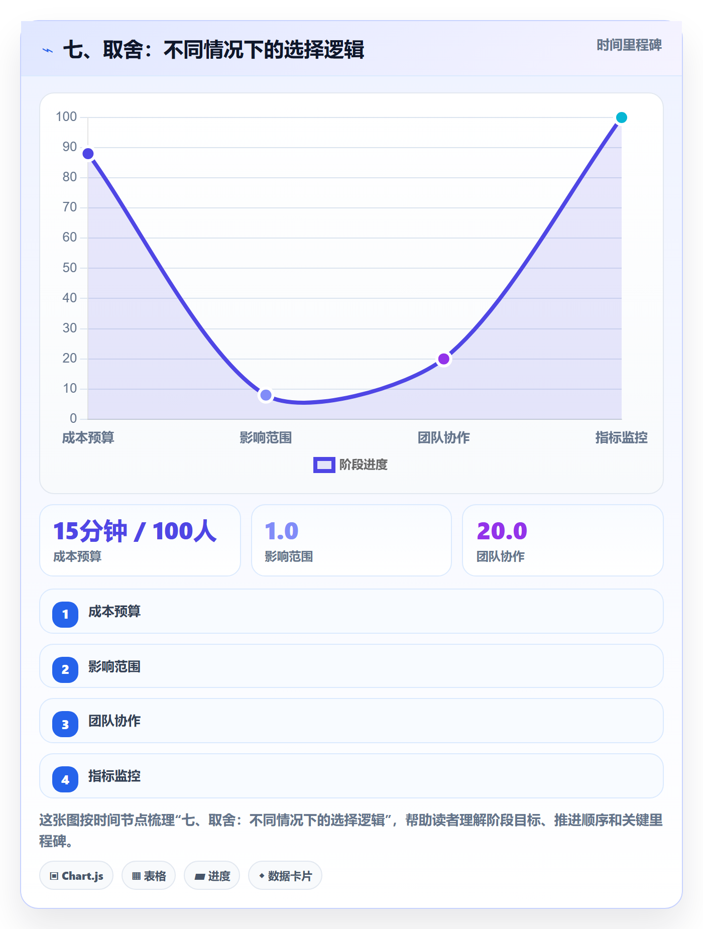
Task: Click the 阶段进度 legend color box
Action: [x=324, y=465]
